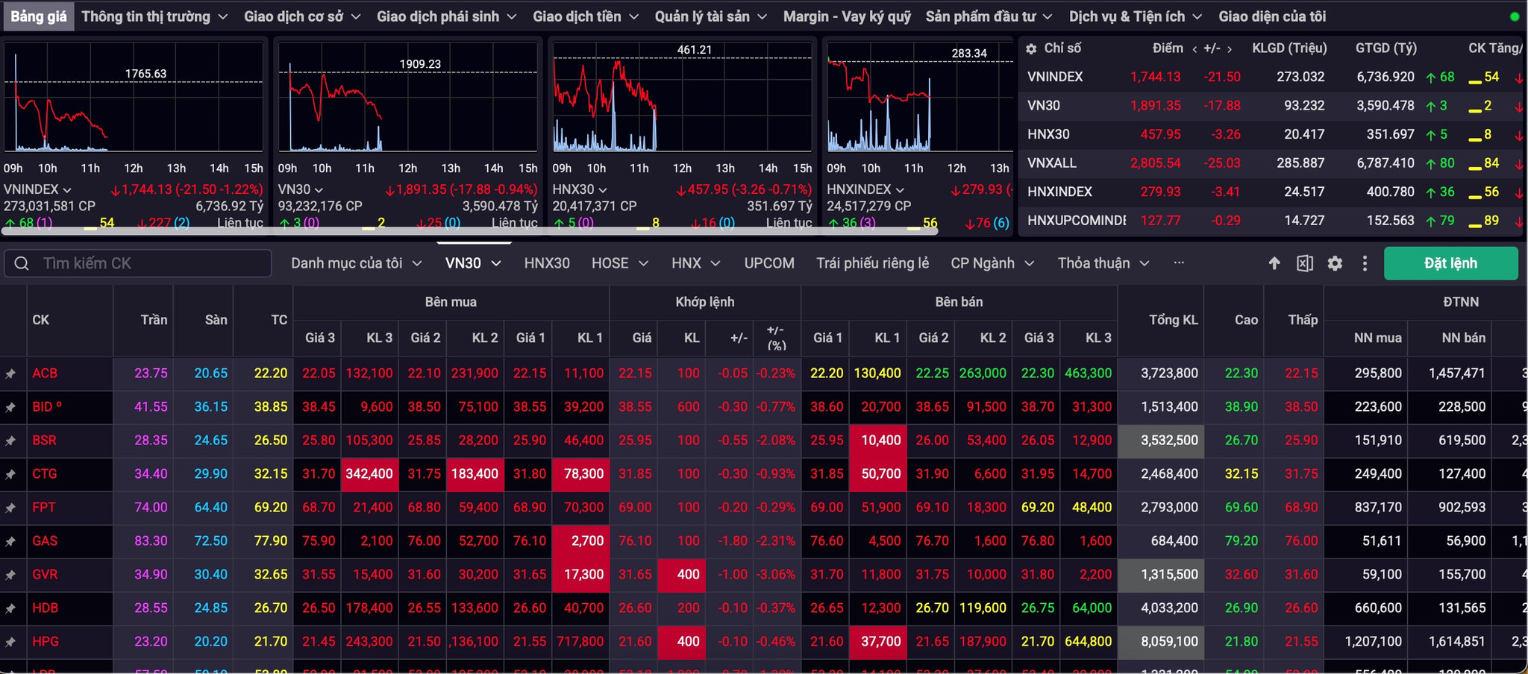This screenshot has width=1528, height=674.
Task: Open the VNINDEX selector under the first chart
Action: click(37, 189)
